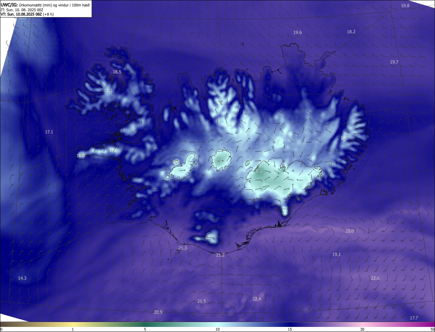435x332 pixels.
Task: Click the 7.4 value on the glacier
Action: (x=220, y=161)
